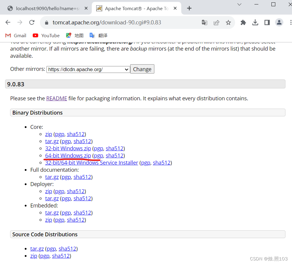The width and height of the screenshot is (292, 264).
Task: Open YouTube bookmark
Action: 46,35
